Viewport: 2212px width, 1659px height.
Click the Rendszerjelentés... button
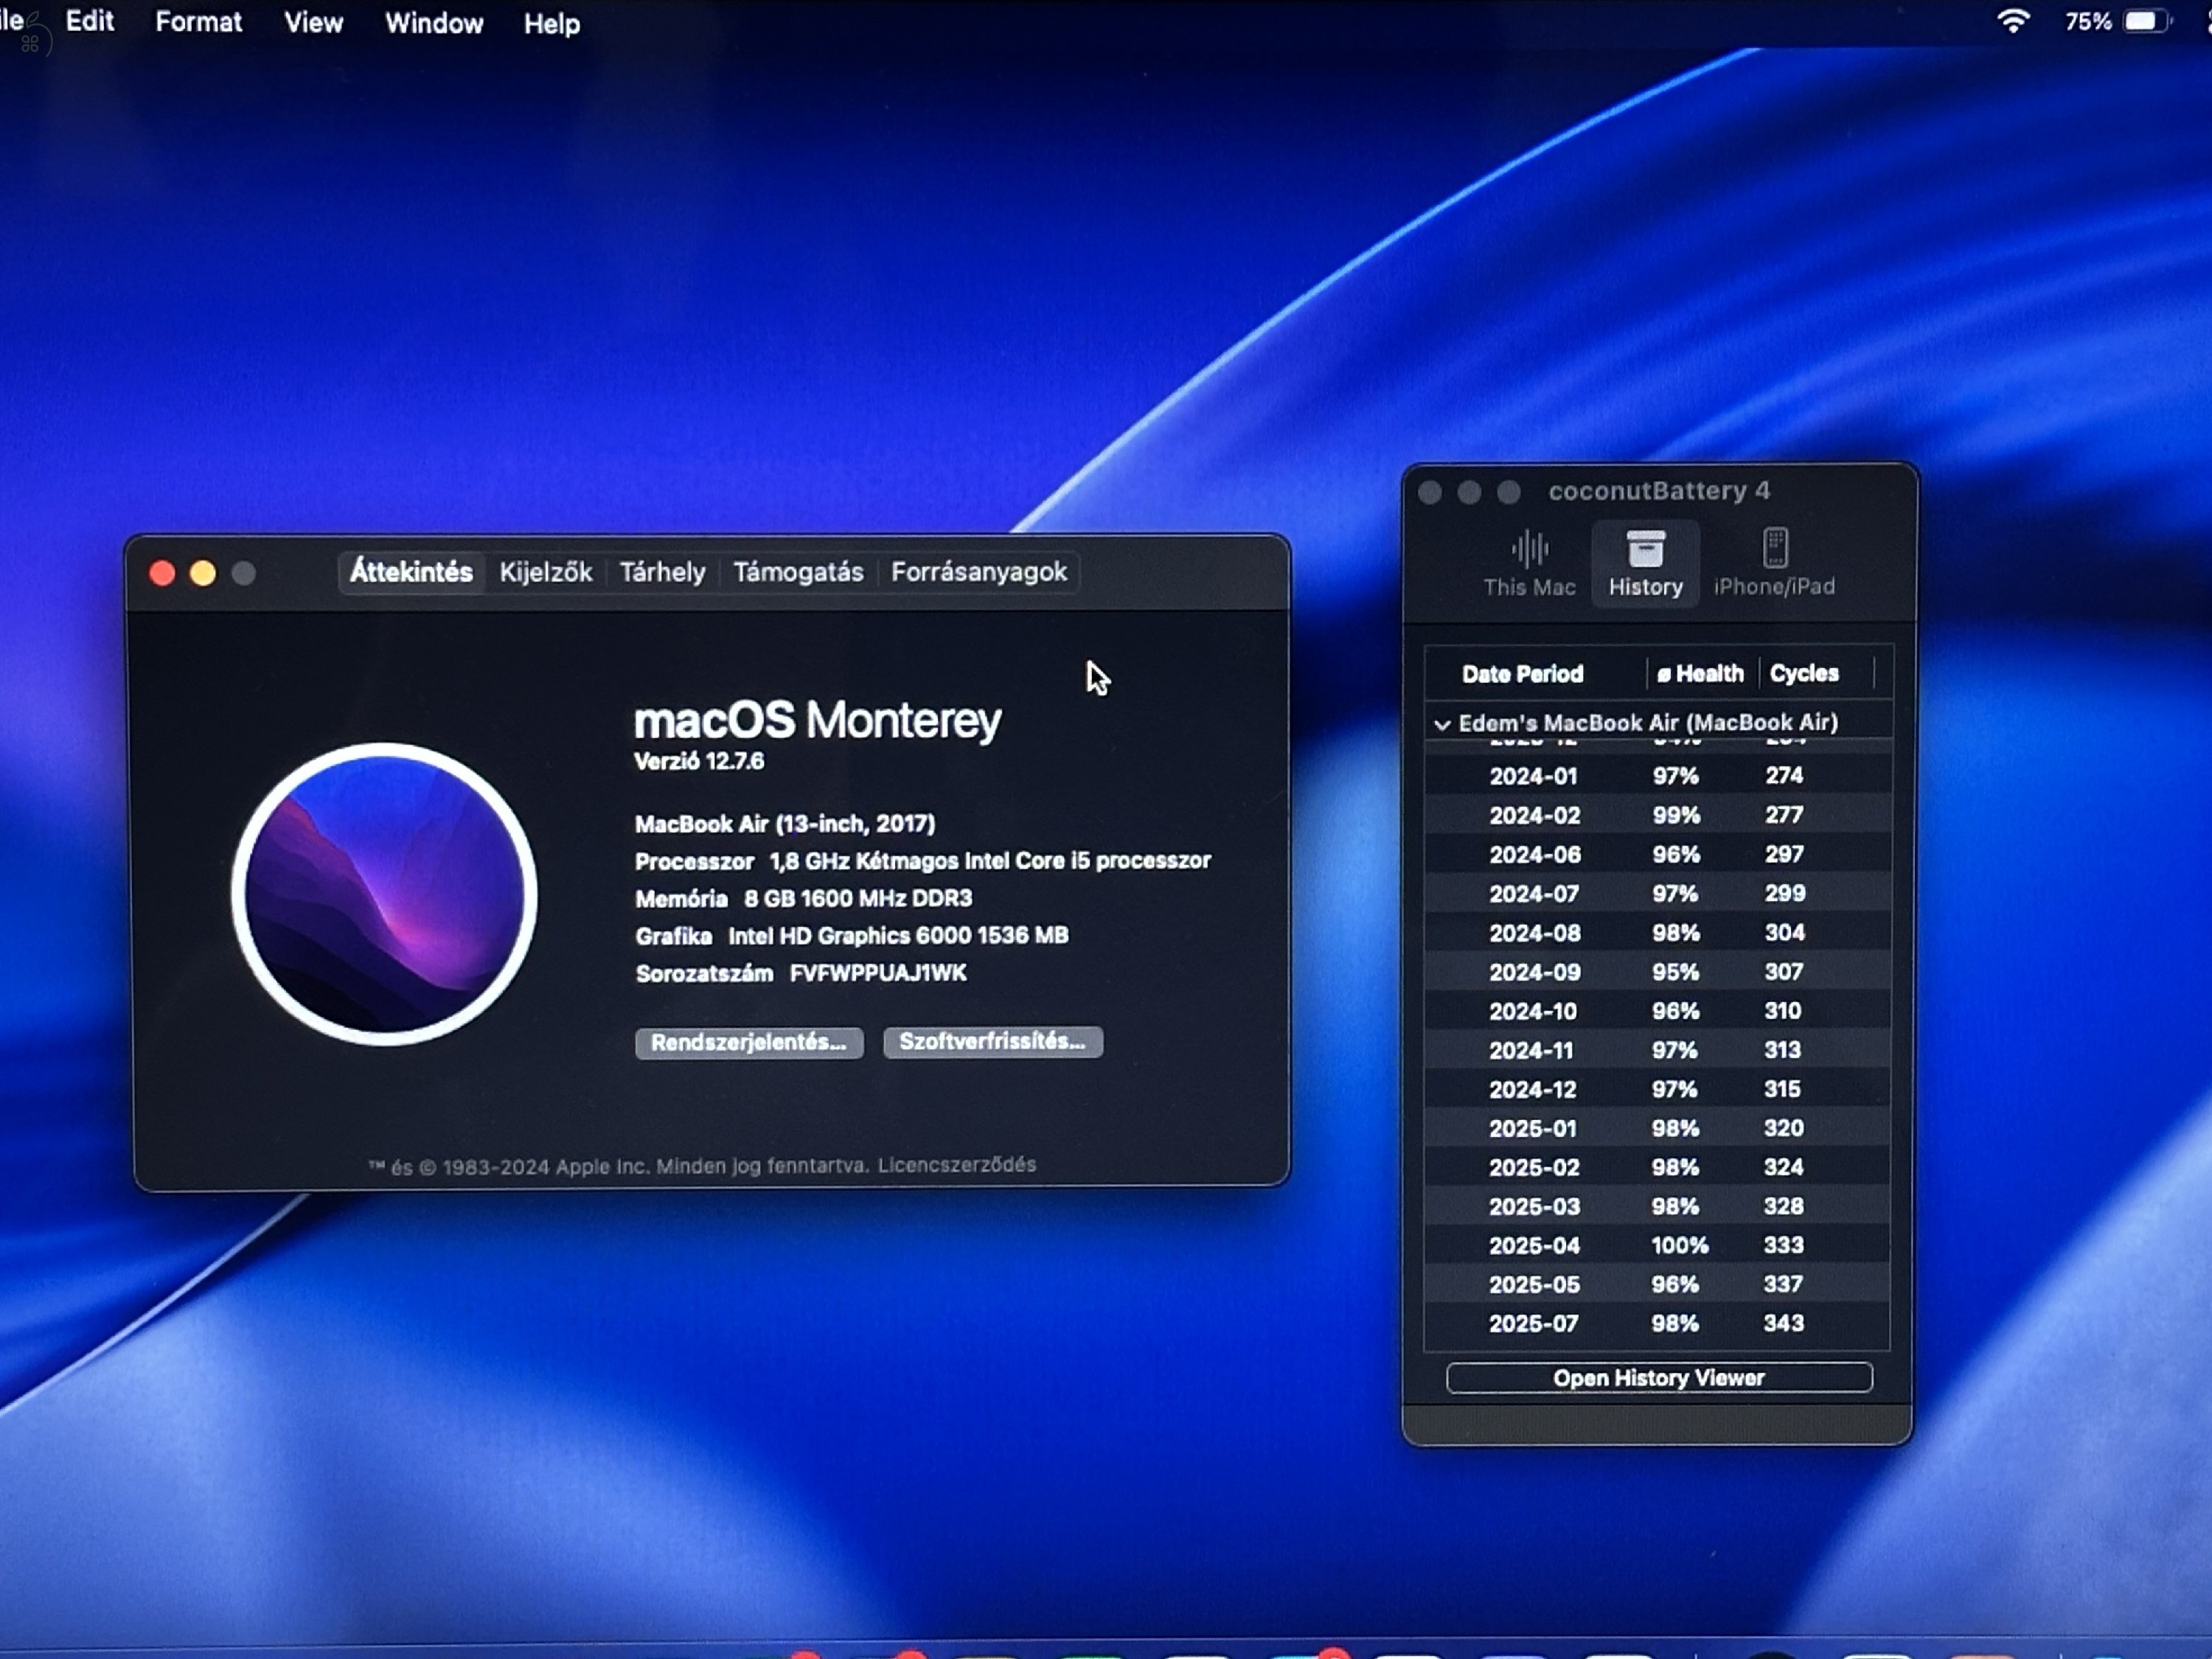749,1042
